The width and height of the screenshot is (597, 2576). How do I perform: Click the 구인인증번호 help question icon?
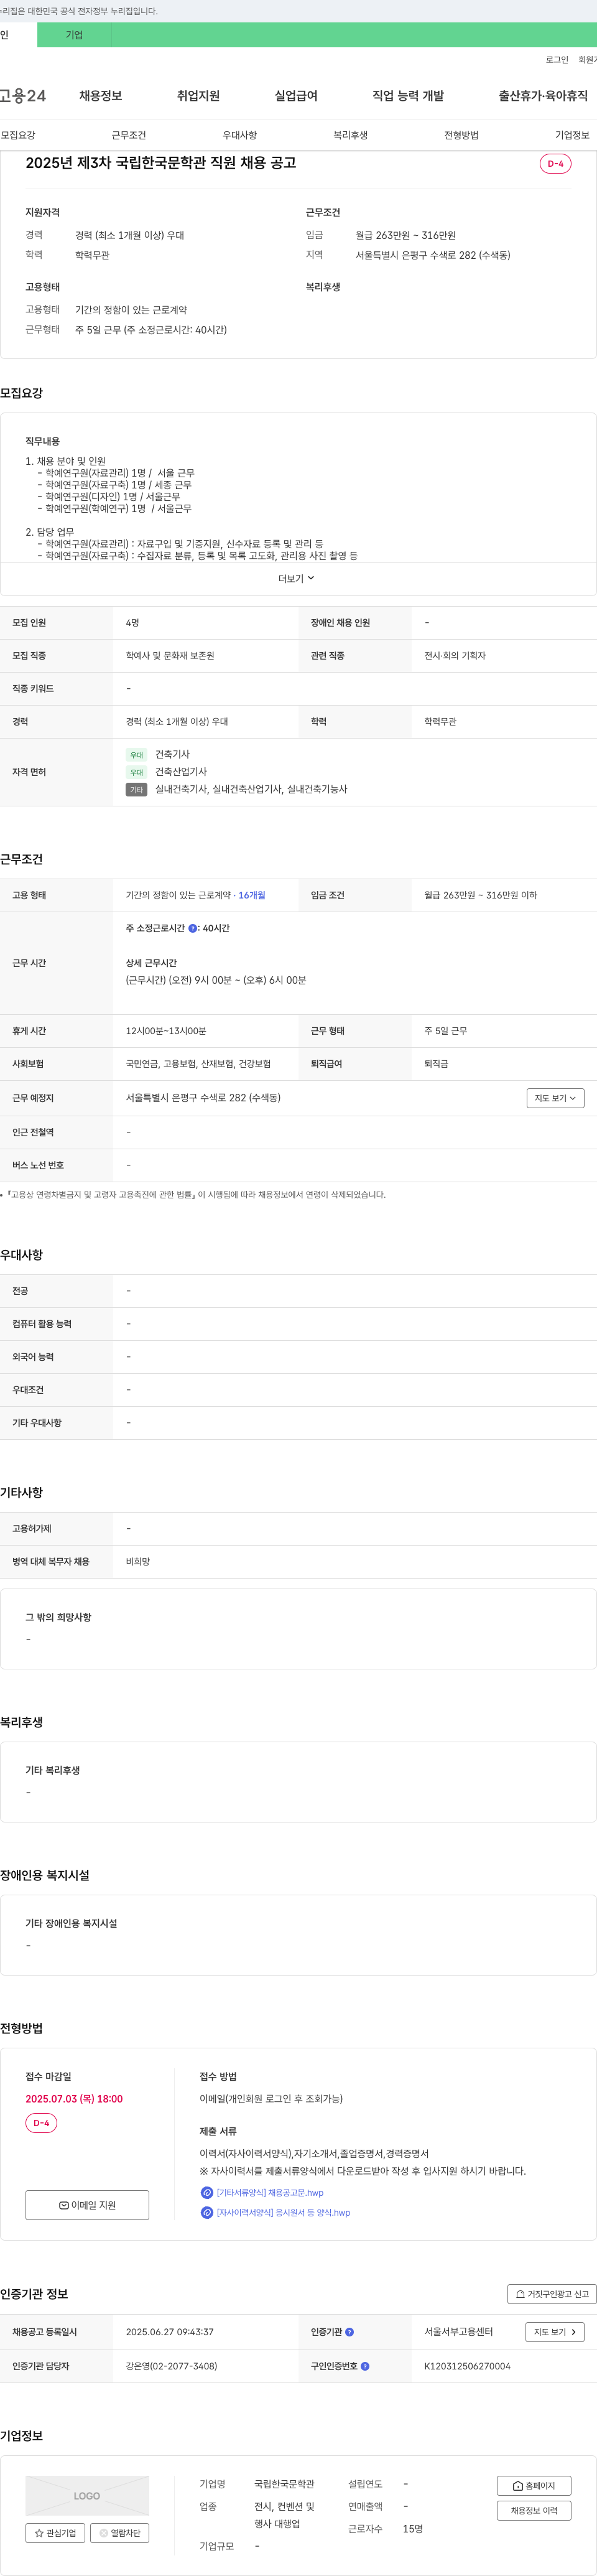click(x=365, y=2366)
